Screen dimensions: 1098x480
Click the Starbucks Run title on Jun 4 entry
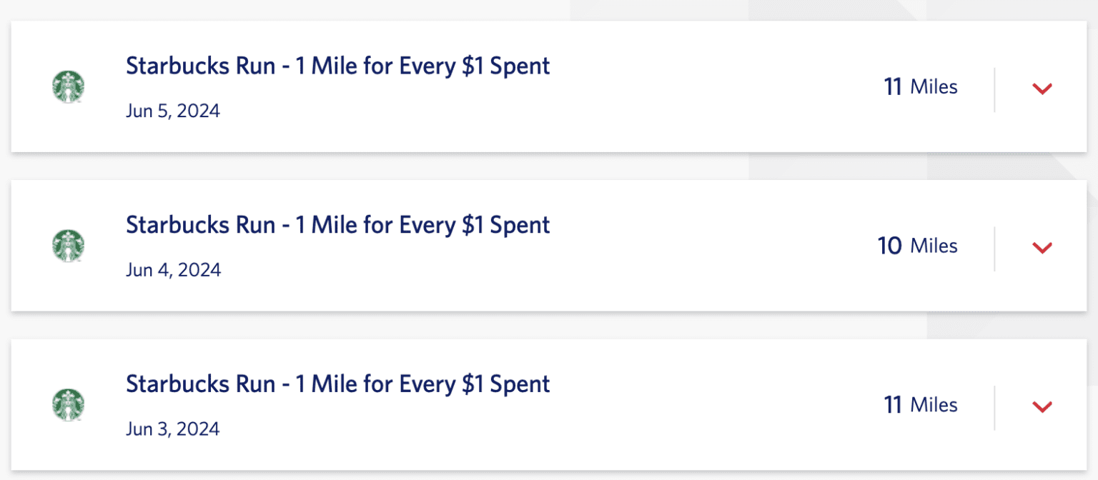click(338, 225)
